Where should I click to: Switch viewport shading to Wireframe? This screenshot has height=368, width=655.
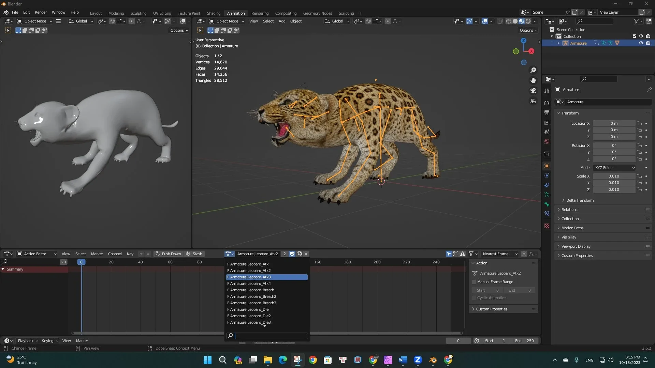click(x=508, y=21)
